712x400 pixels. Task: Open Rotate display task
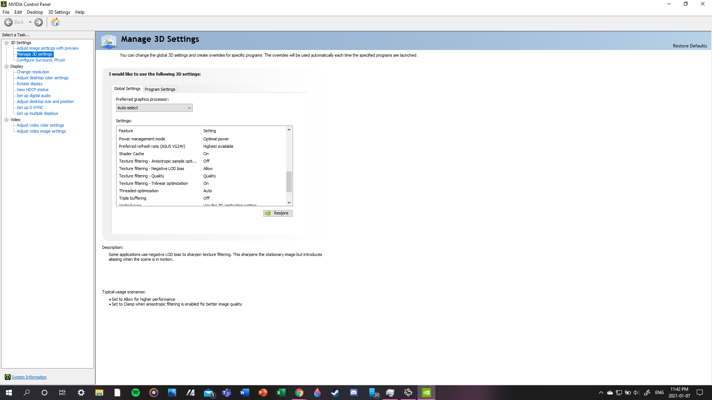click(30, 84)
